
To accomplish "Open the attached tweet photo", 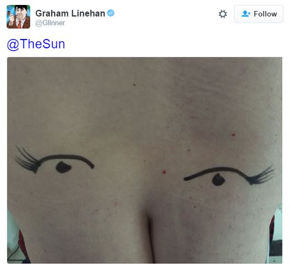I will click(144, 160).
